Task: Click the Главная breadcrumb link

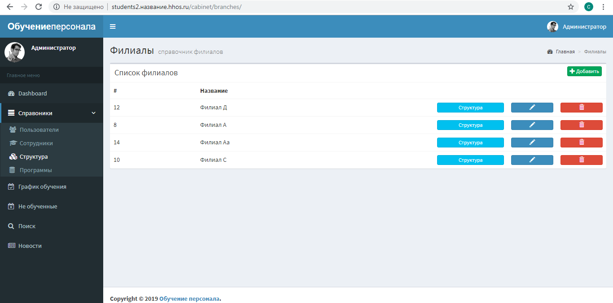Action: [565, 52]
